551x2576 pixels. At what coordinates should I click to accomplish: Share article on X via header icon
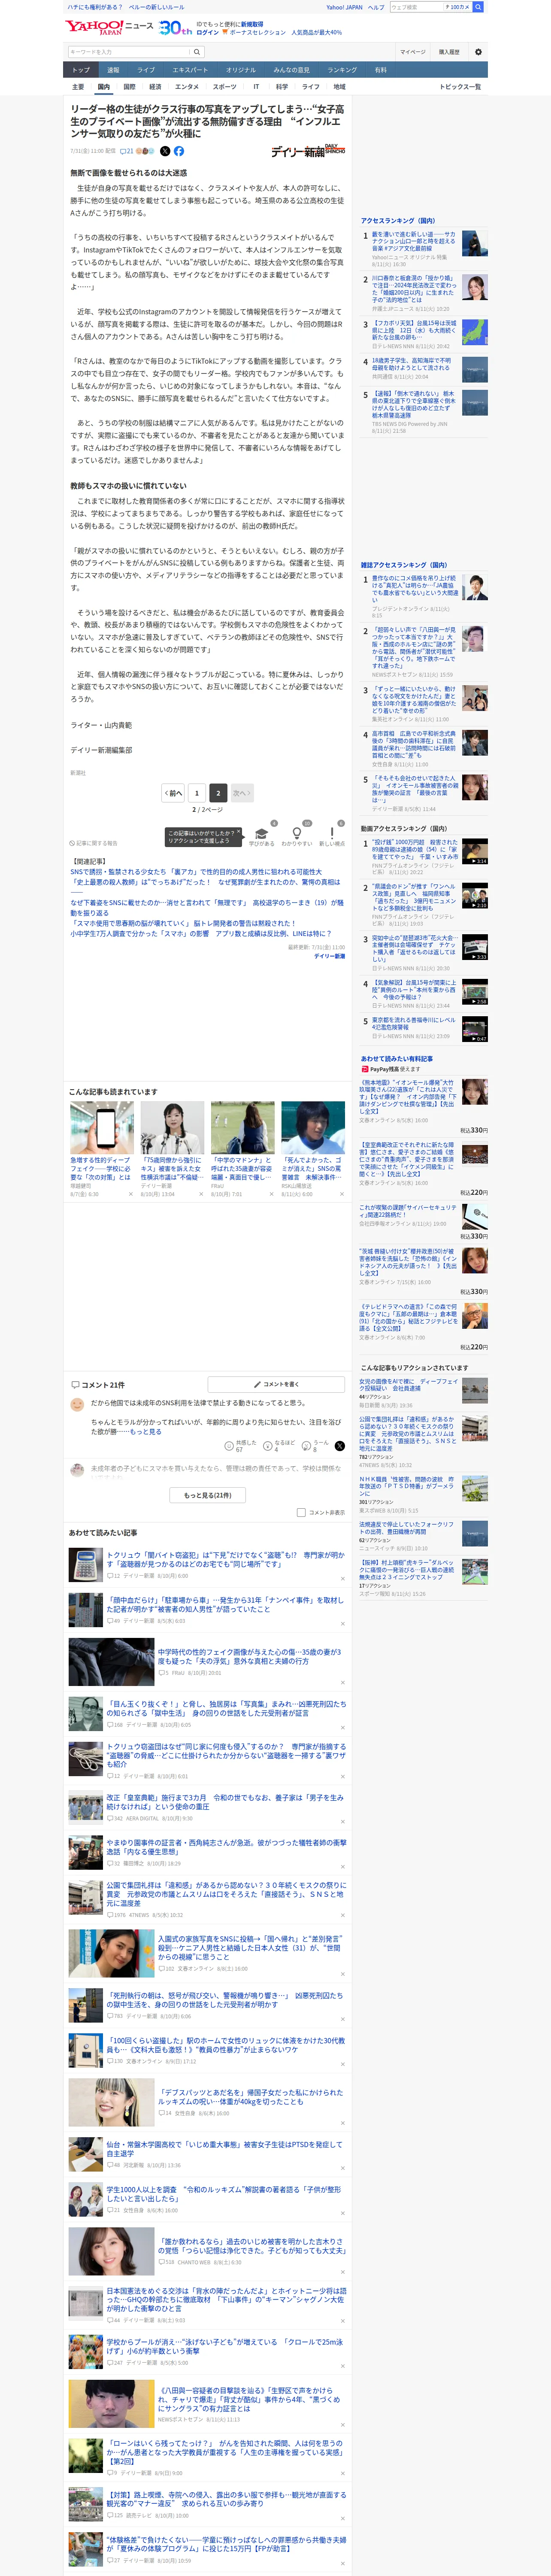tap(165, 151)
